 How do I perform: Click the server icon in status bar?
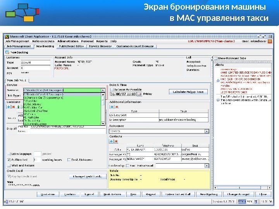7,202
